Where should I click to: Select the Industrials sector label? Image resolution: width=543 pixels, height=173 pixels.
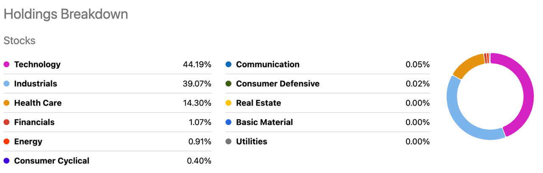click(x=36, y=84)
